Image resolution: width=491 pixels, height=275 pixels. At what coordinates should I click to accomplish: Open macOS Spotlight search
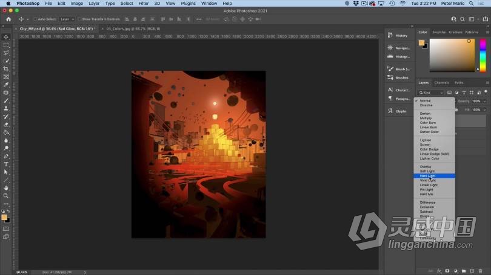[471, 4]
